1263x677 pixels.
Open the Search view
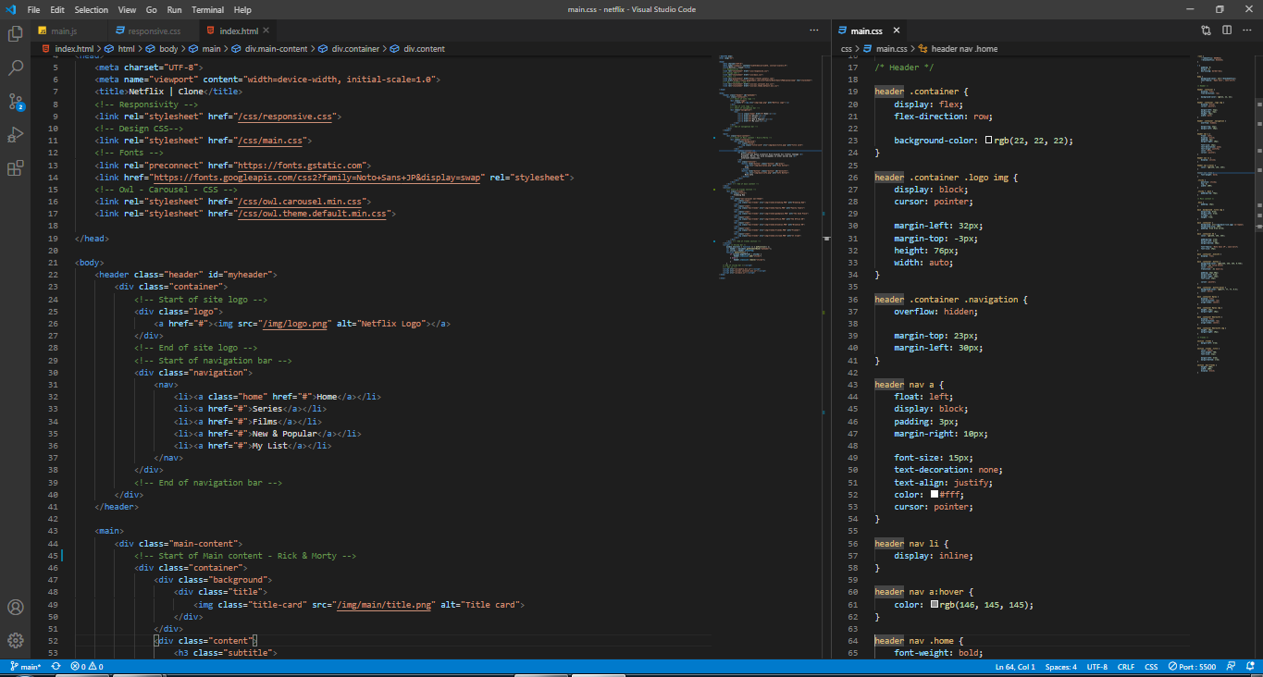tap(15, 67)
